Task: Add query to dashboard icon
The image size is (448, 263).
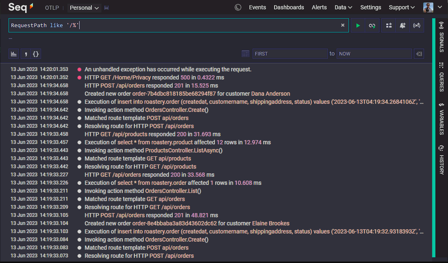Action: pyautogui.click(x=389, y=26)
